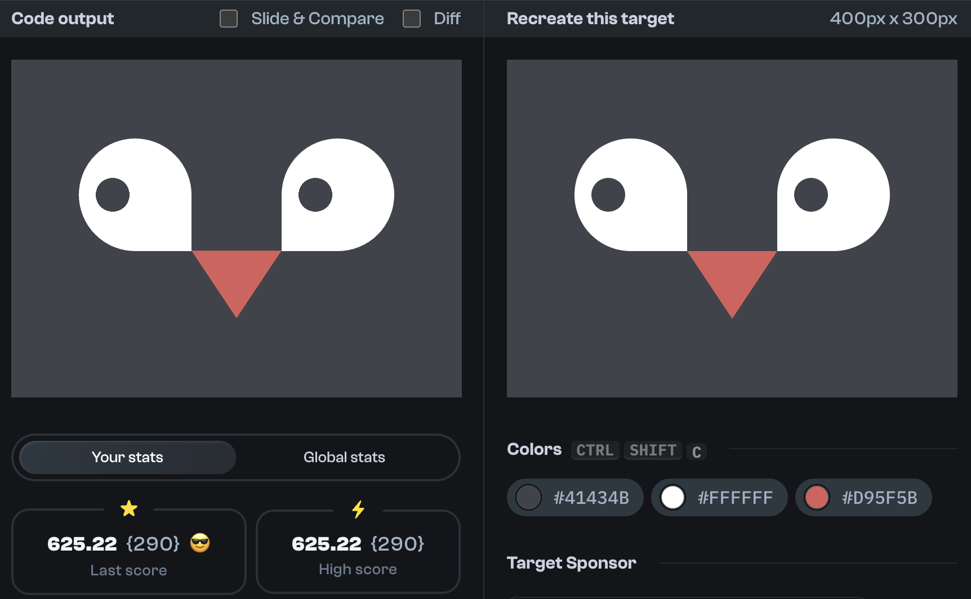Enable the Slide & Compare checkbox
Image resolution: width=971 pixels, height=599 pixels.
pyautogui.click(x=228, y=19)
